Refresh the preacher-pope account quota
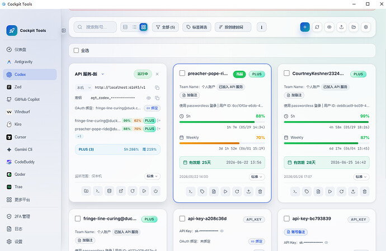Image resolution: width=386 pixels, height=251 pixels. [237, 191]
